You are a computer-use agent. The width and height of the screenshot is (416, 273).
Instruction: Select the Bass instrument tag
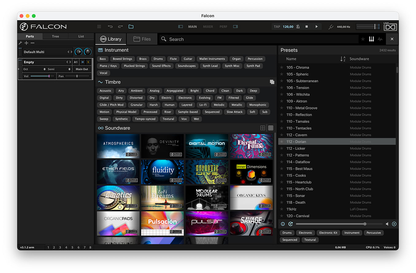[103, 59]
